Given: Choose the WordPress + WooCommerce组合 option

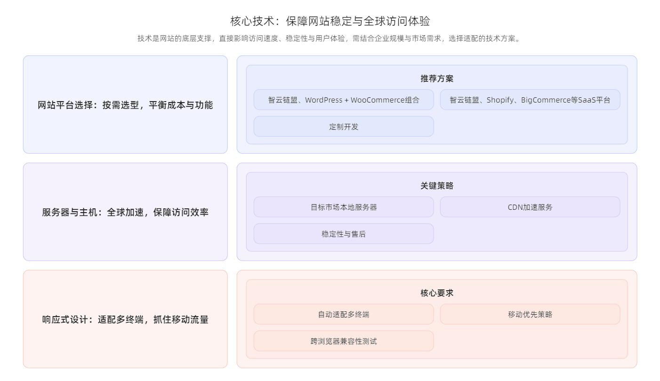Looking at the screenshot, I should tap(343, 100).
